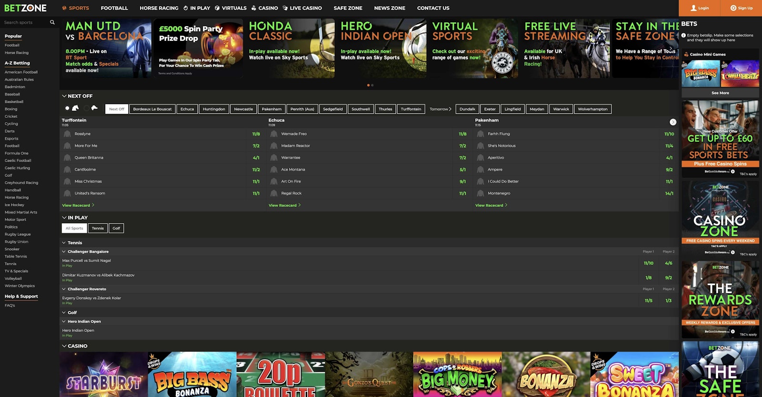
Task: Click the Login button
Action: point(700,8)
